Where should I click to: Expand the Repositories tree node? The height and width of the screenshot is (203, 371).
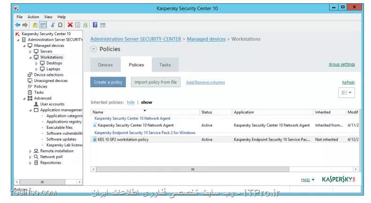click(x=30, y=163)
